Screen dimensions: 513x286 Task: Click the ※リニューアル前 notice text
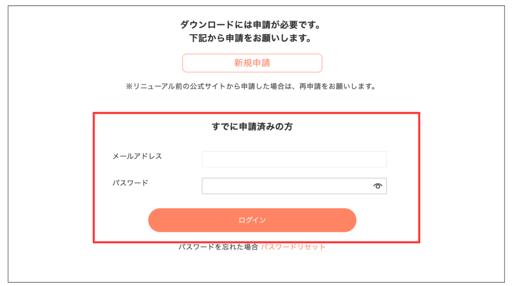250,86
